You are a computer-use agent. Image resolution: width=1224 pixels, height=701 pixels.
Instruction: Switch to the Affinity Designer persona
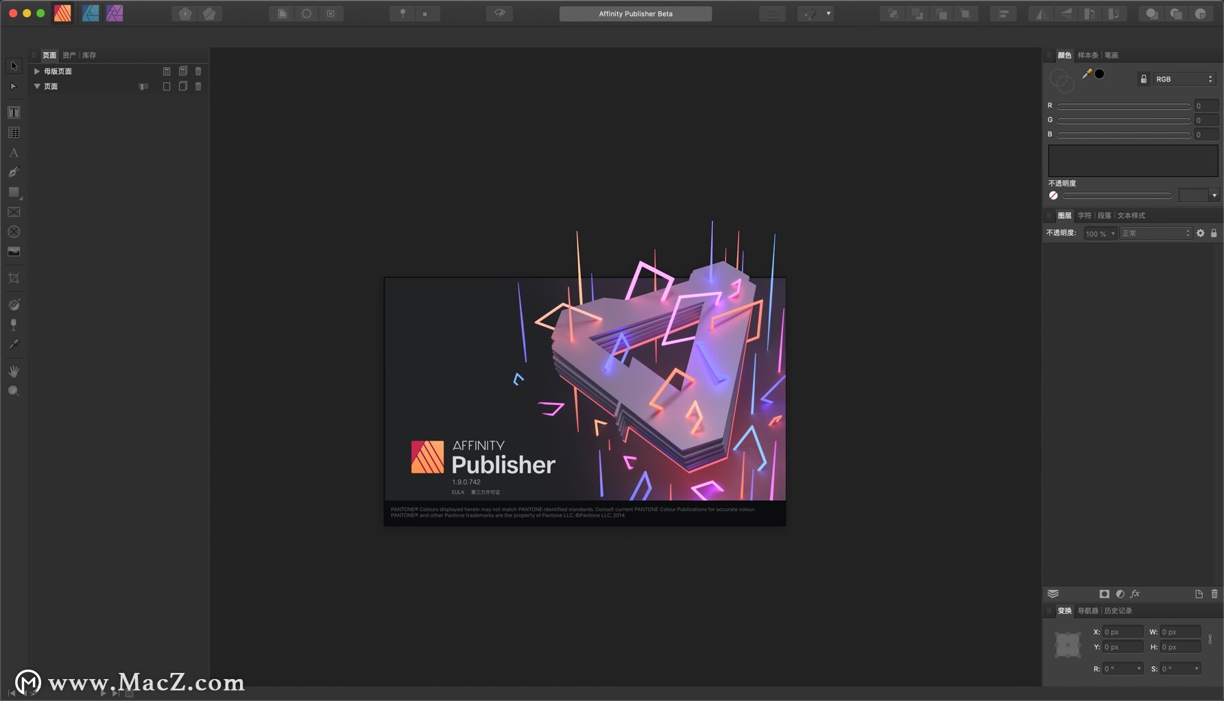tap(90, 13)
